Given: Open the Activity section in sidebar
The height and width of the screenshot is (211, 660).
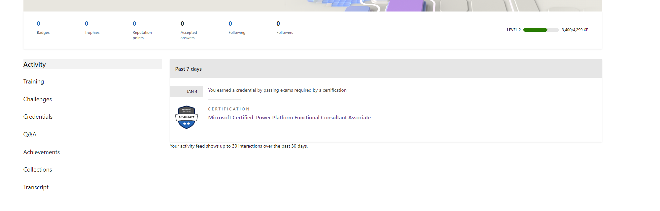Looking at the screenshot, I should pyautogui.click(x=92, y=64).
